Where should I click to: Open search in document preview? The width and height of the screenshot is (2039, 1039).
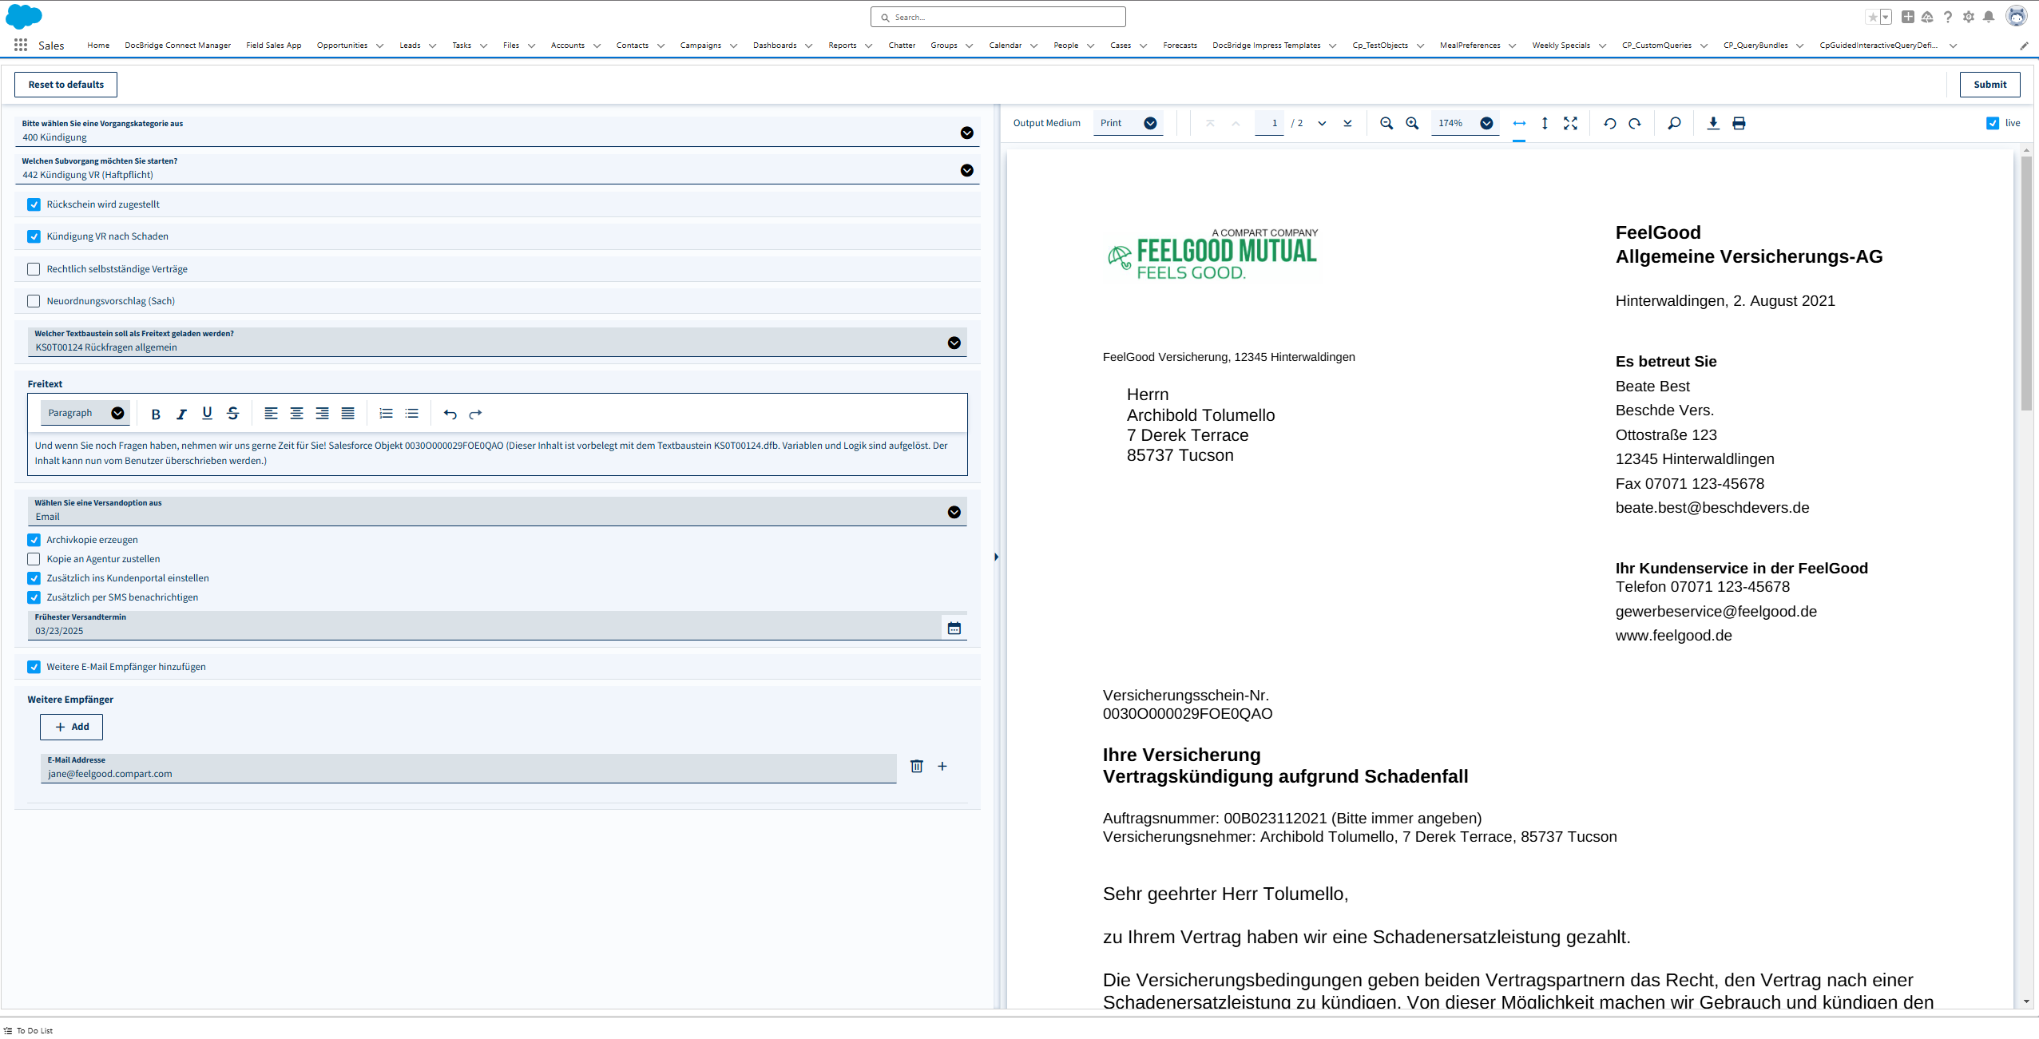pyautogui.click(x=1674, y=123)
